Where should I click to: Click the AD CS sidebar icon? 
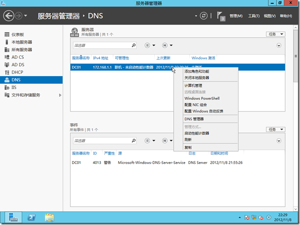(x=7, y=57)
